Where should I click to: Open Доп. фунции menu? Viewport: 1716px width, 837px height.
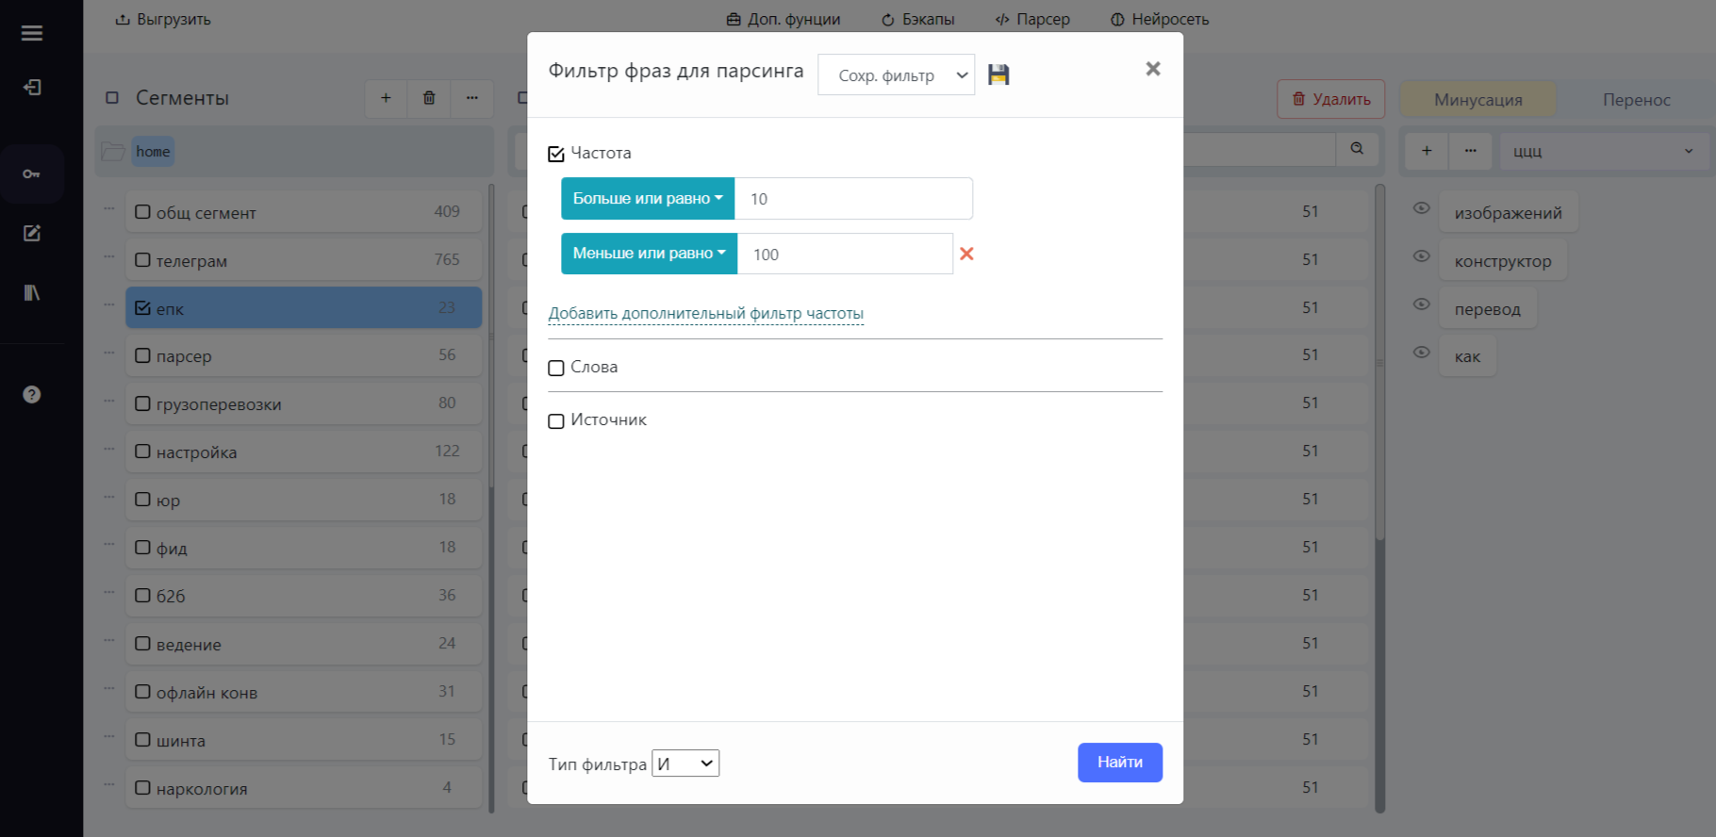coord(784,19)
